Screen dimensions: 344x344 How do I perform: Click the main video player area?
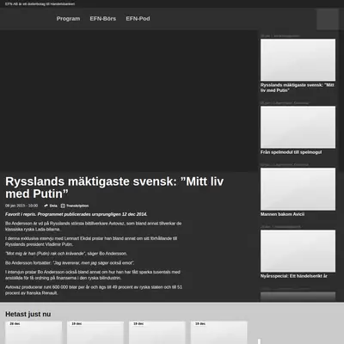click(x=129, y=101)
